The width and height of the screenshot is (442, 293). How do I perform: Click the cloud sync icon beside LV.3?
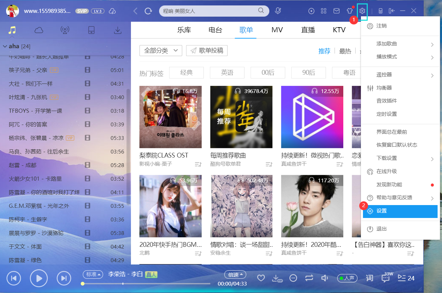click(112, 11)
